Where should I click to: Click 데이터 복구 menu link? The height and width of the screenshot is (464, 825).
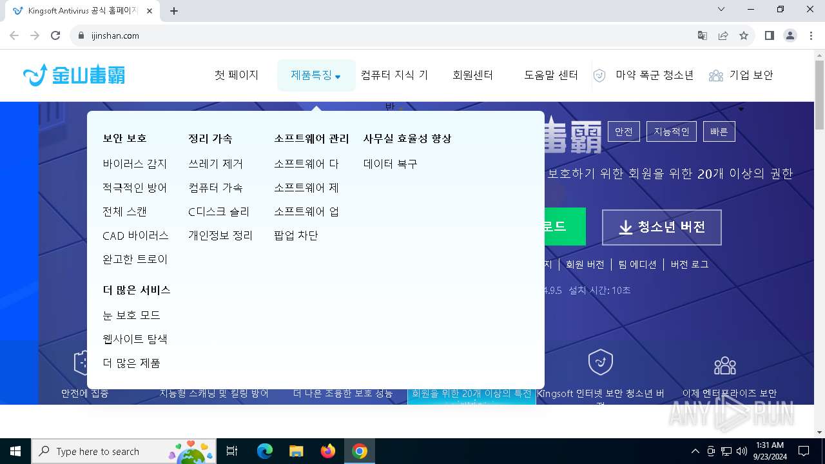[391, 164]
